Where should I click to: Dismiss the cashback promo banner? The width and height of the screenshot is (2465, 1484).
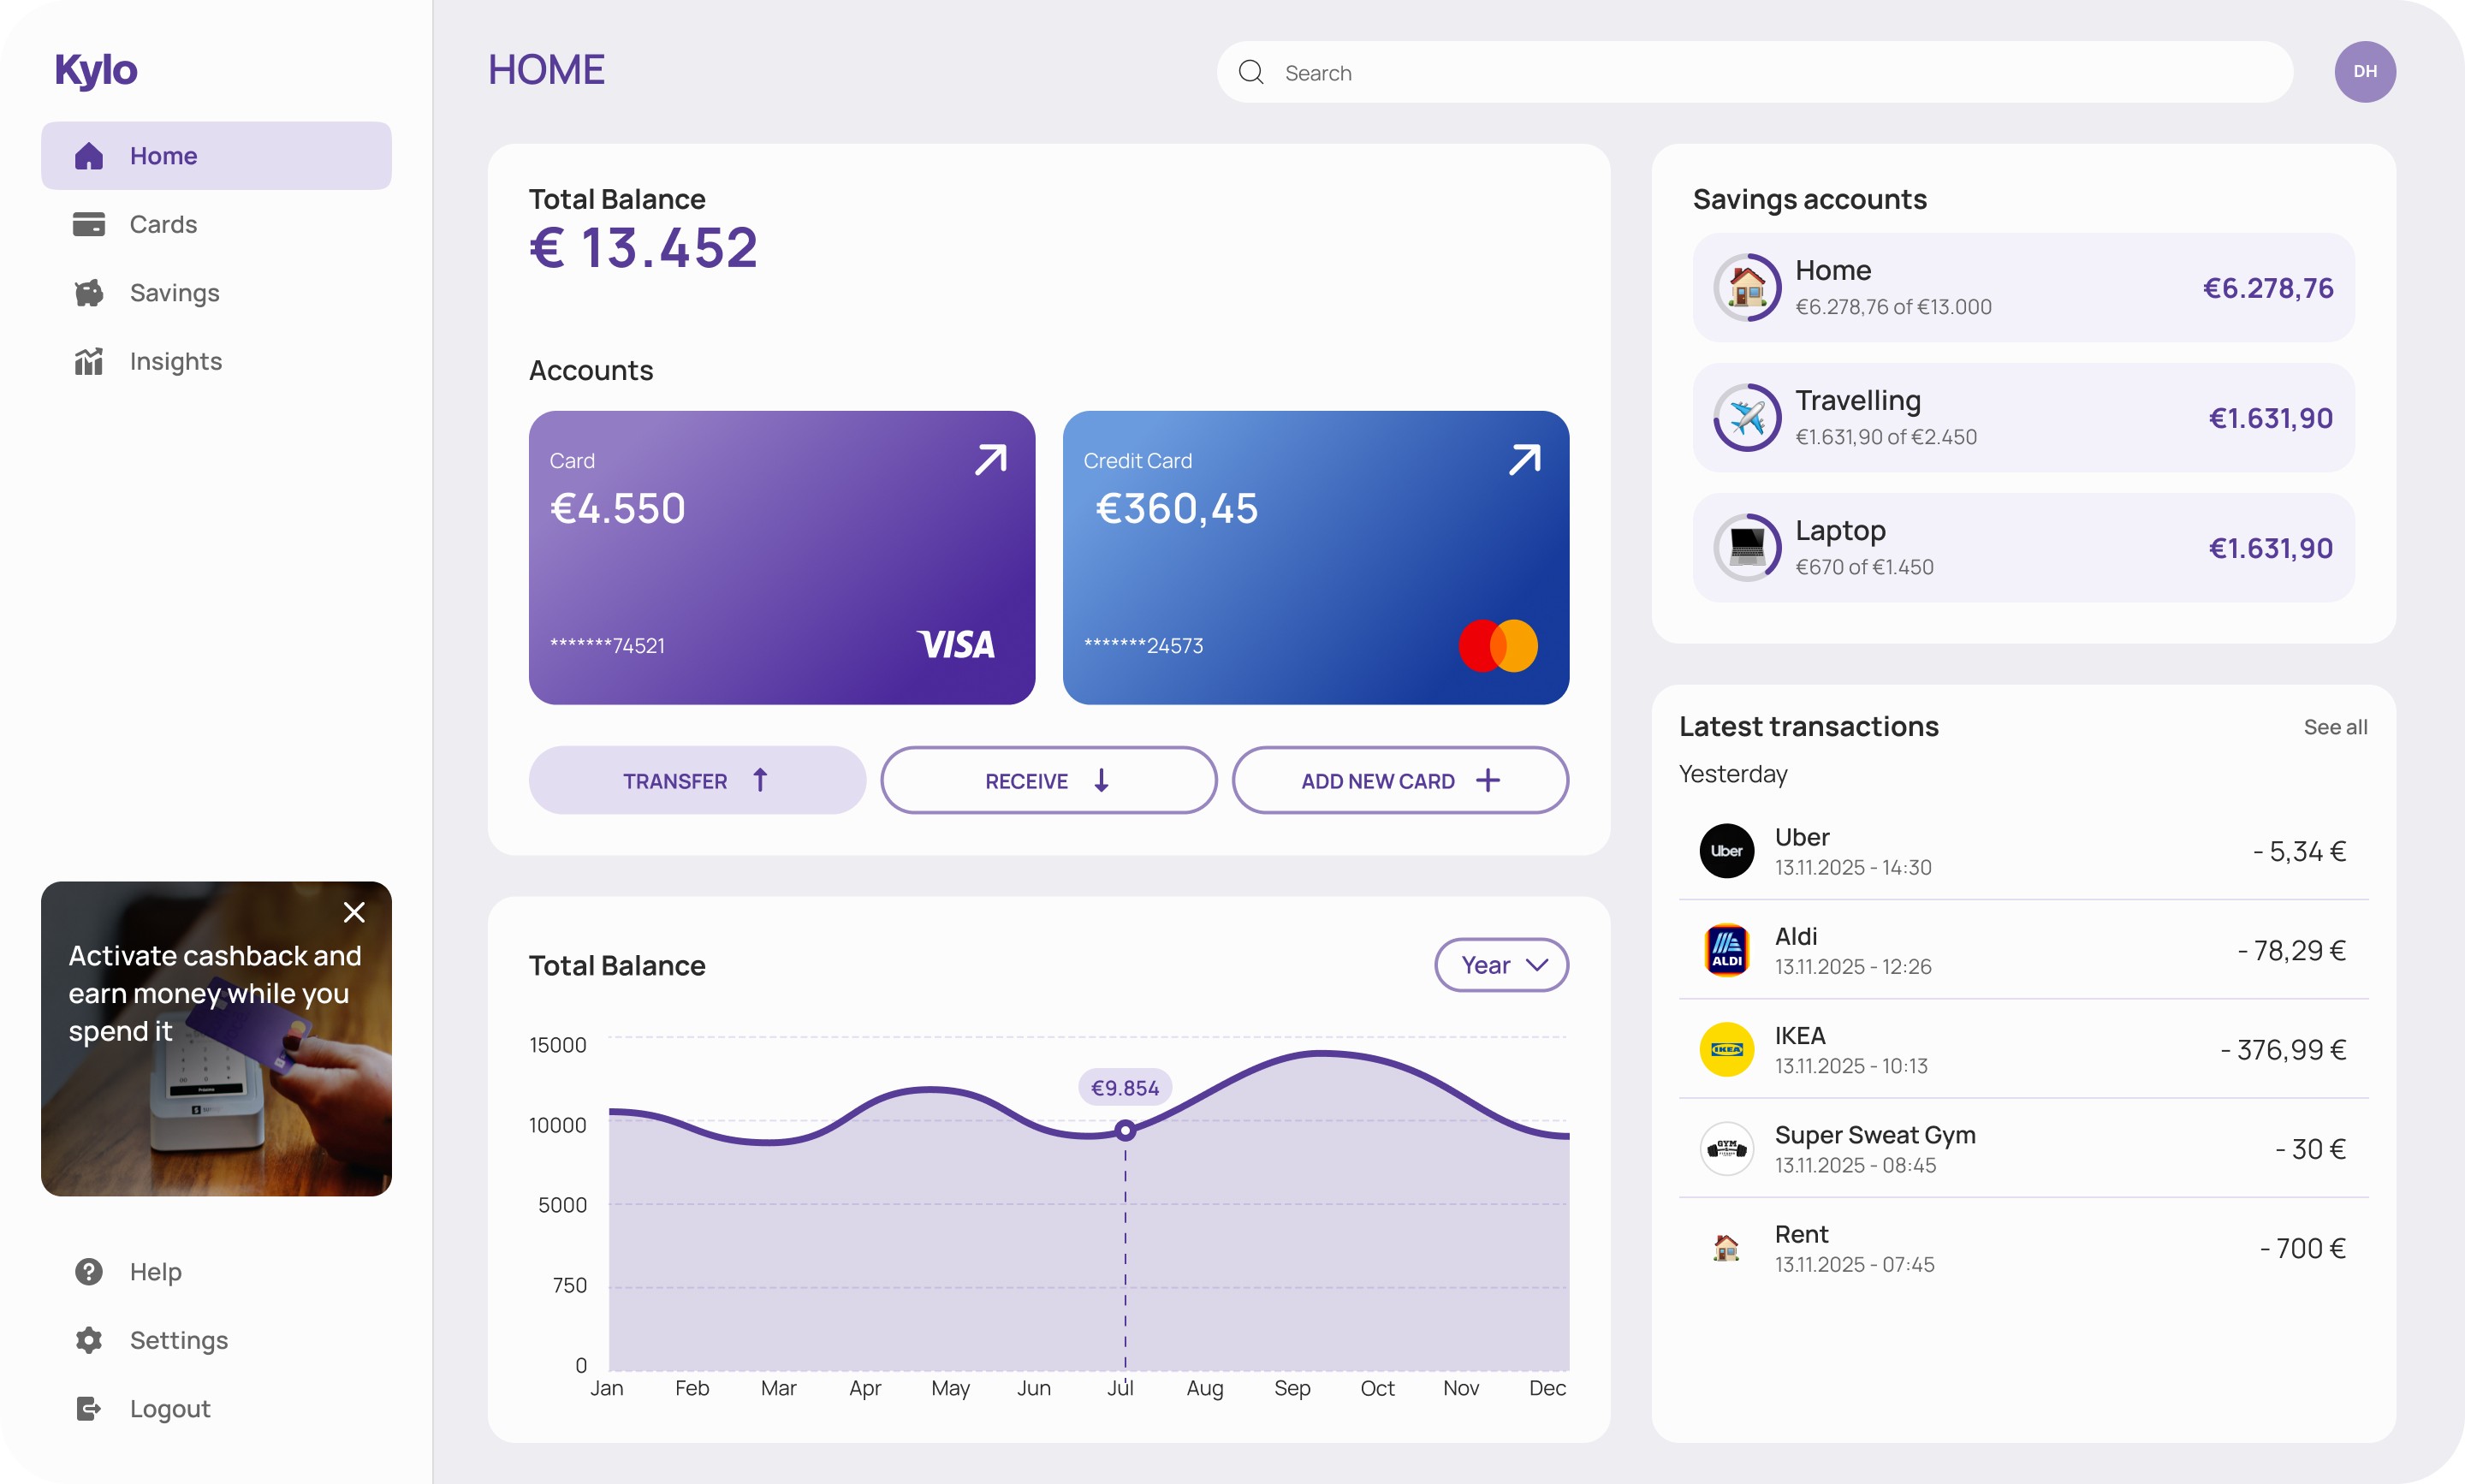pos(354,912)
